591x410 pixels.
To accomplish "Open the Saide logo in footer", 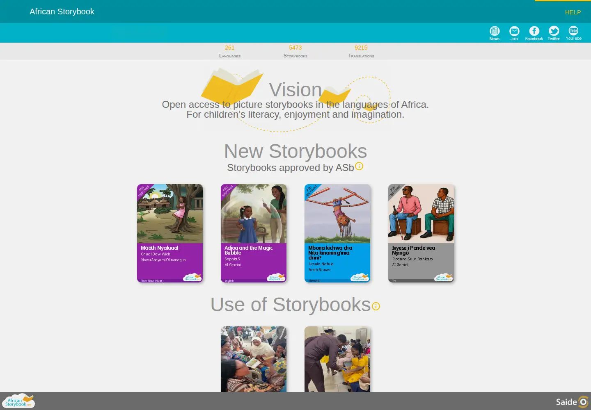I will 572,402.
